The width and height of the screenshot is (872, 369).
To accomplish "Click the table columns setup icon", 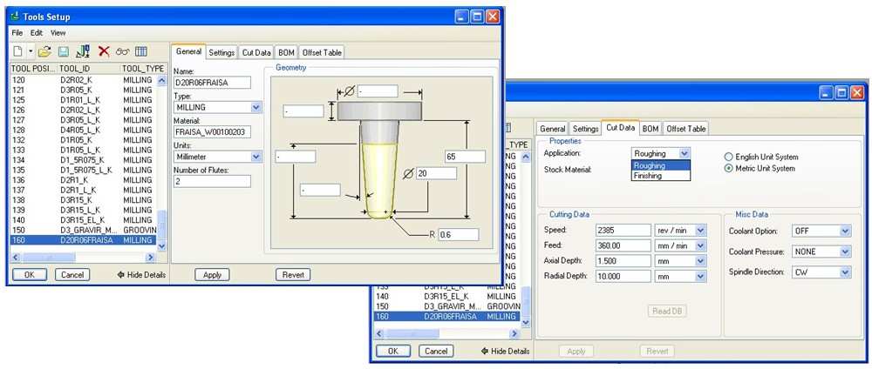I will (x=141, y=51).
